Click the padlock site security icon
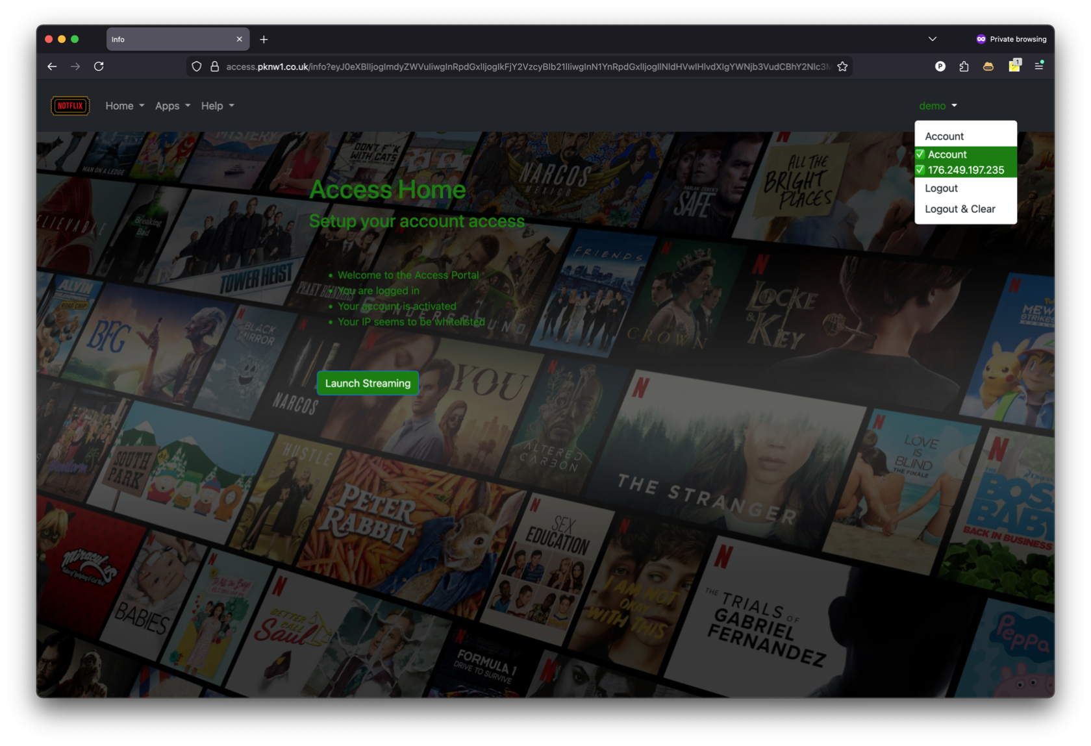Image resolution: width=1091 pixels, height=746 pixels. (x=214, y=66)
